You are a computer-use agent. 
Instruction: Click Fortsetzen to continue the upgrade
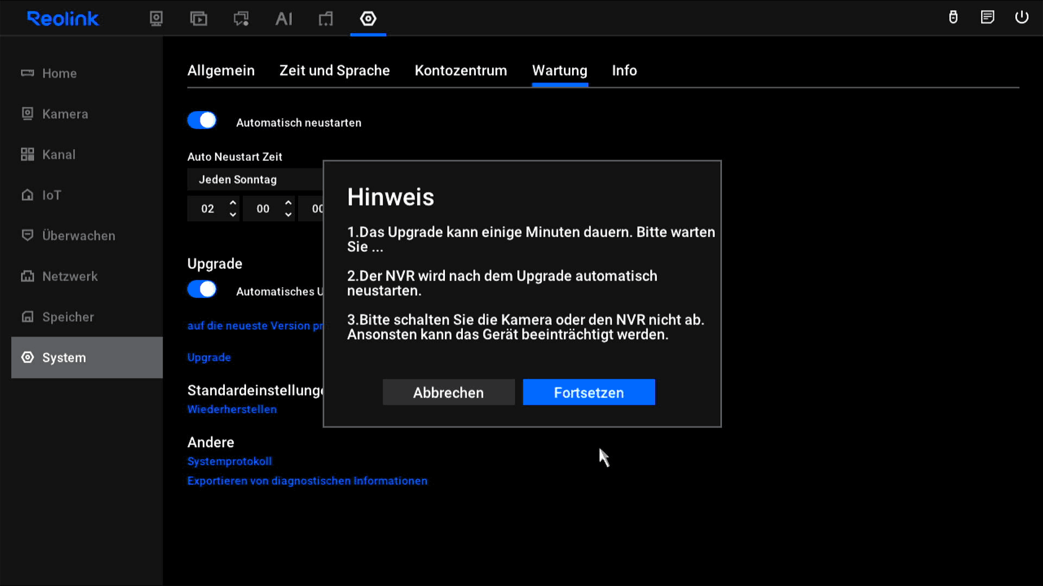click(589, 392)
